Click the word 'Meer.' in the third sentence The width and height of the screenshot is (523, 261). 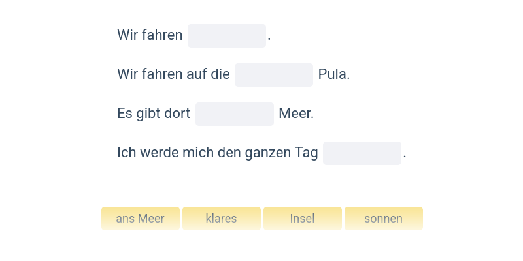tap(296, 114)
